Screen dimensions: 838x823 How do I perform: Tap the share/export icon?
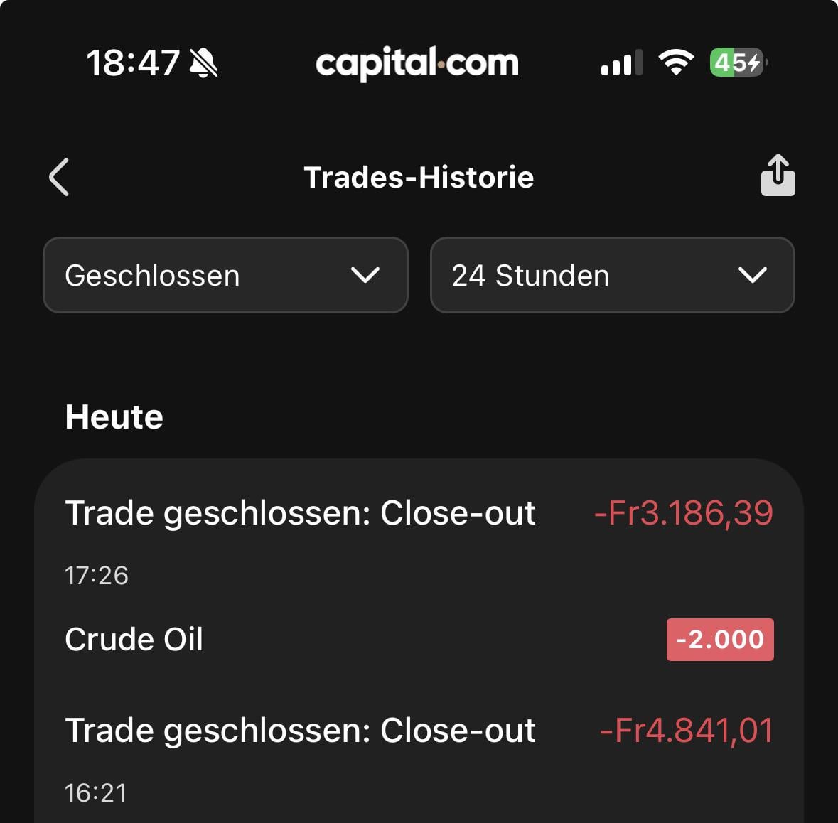778,176
